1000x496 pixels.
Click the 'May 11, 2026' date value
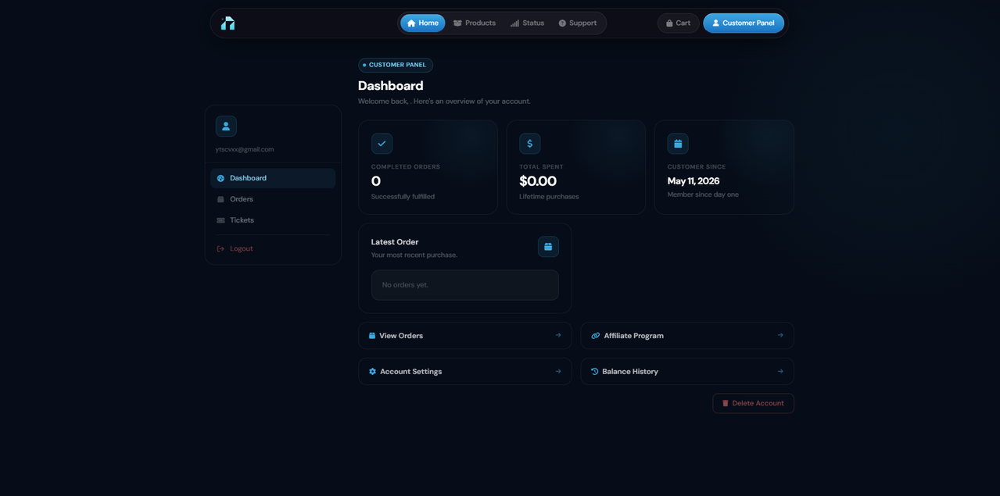tap(694, 181)
